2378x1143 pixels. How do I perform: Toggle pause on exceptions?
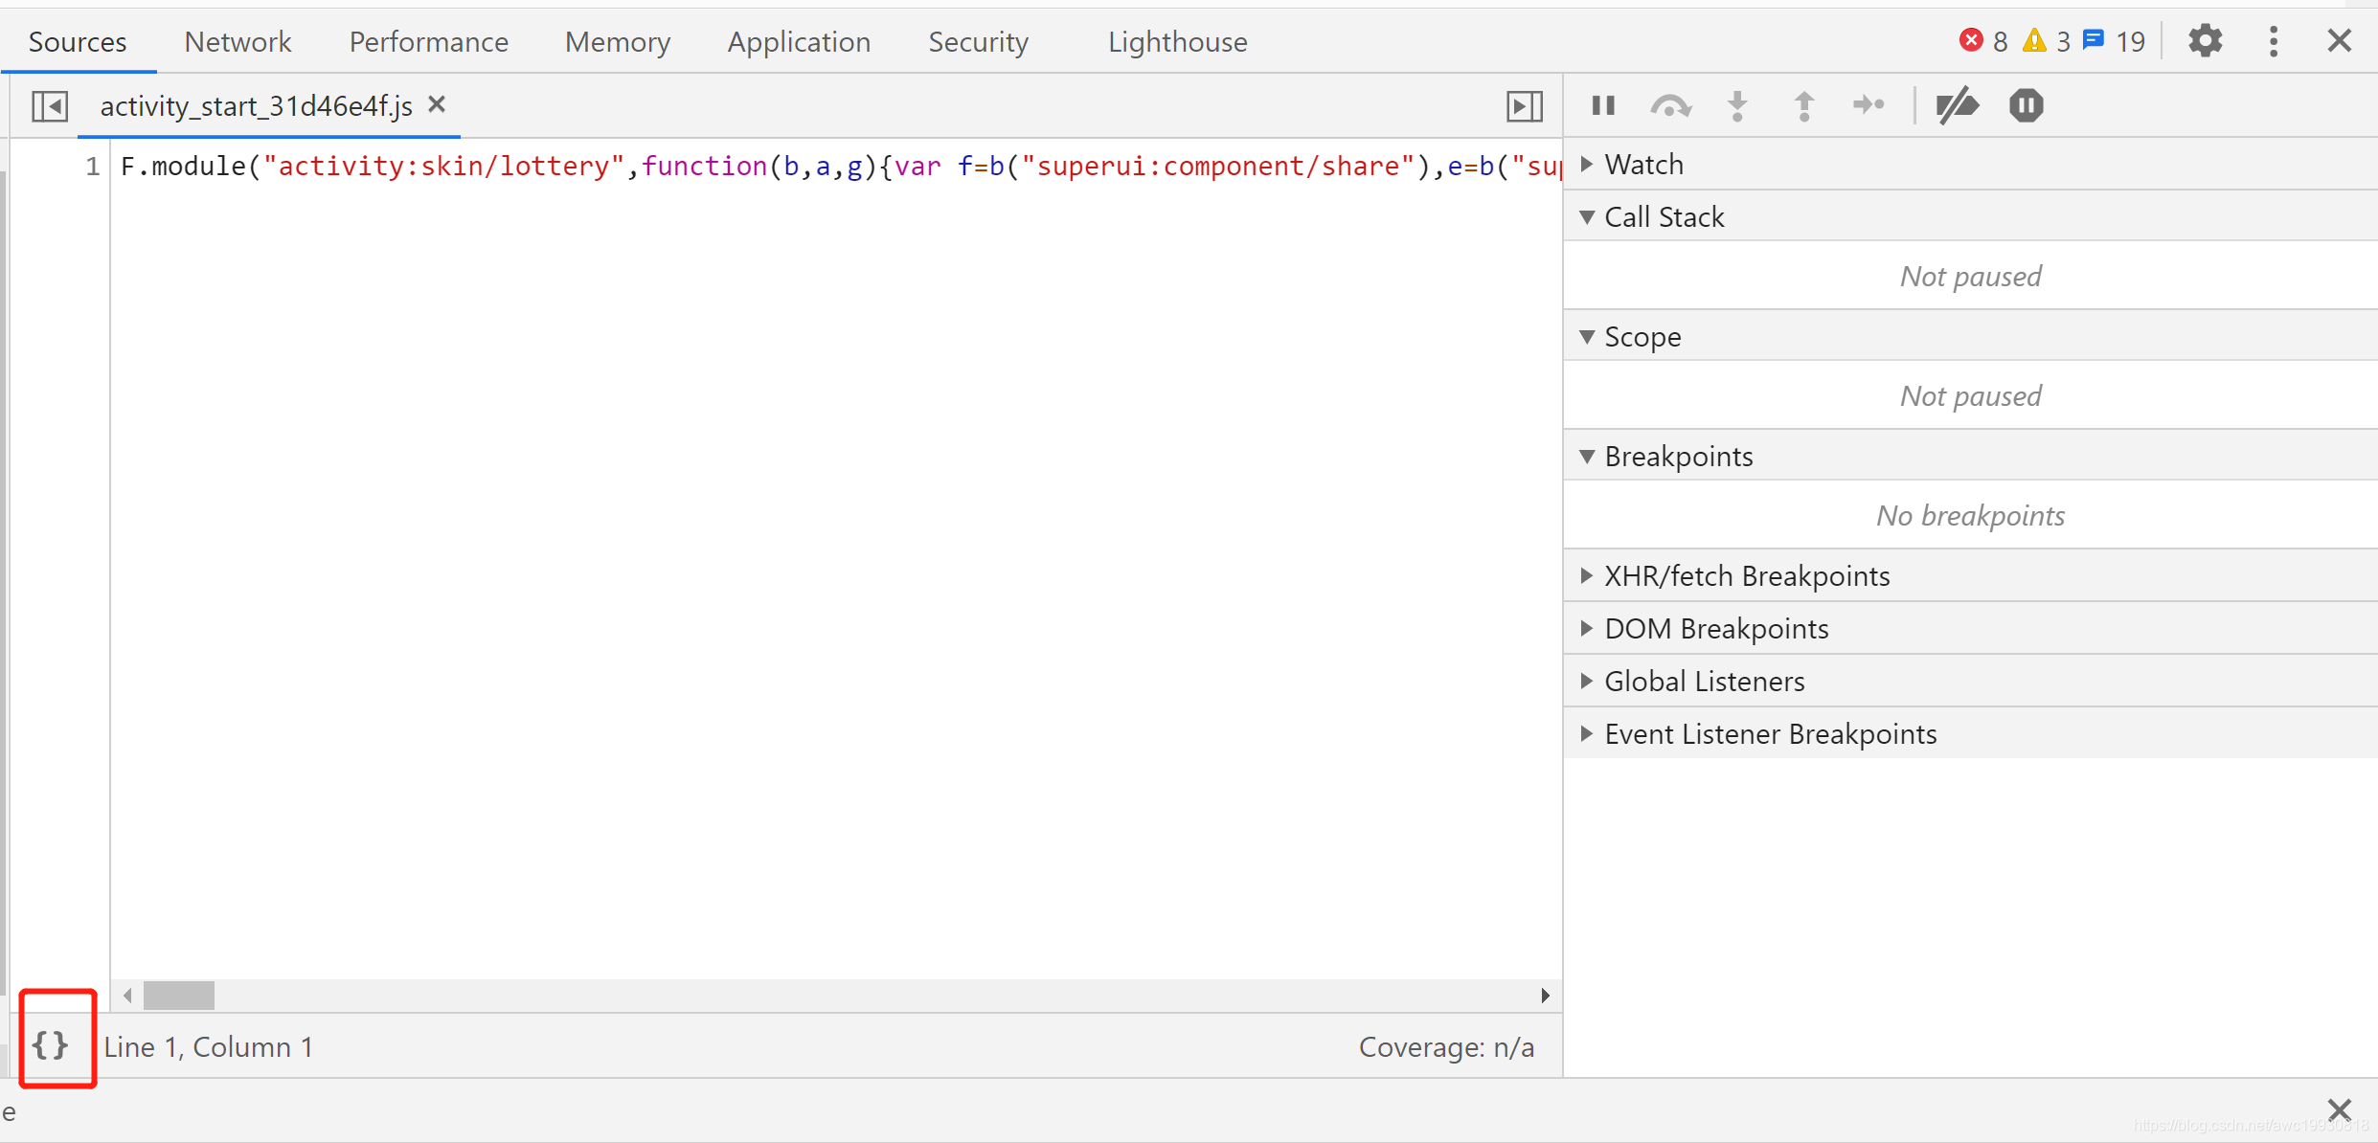coord(2026,105)
